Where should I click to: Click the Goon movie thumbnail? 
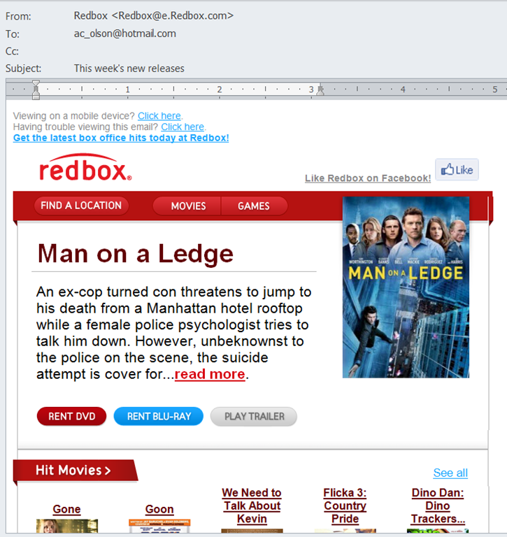click(159, 526)
